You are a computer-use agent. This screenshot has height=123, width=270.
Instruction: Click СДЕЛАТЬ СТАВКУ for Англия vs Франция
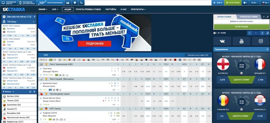(241, 80)
